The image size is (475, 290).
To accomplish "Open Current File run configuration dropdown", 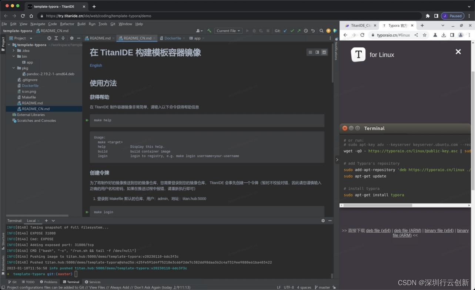I will click(228, 31).
